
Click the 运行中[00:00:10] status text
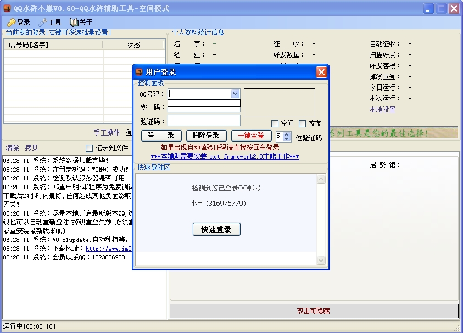(29, 326)
